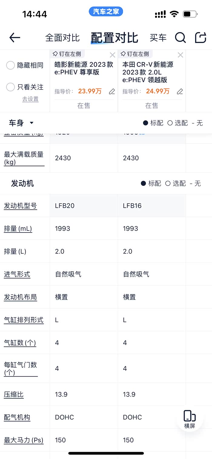Open 气缸排列形式 term explanation
This screenshot has width=212, height=459.
(x=24, y=320)
